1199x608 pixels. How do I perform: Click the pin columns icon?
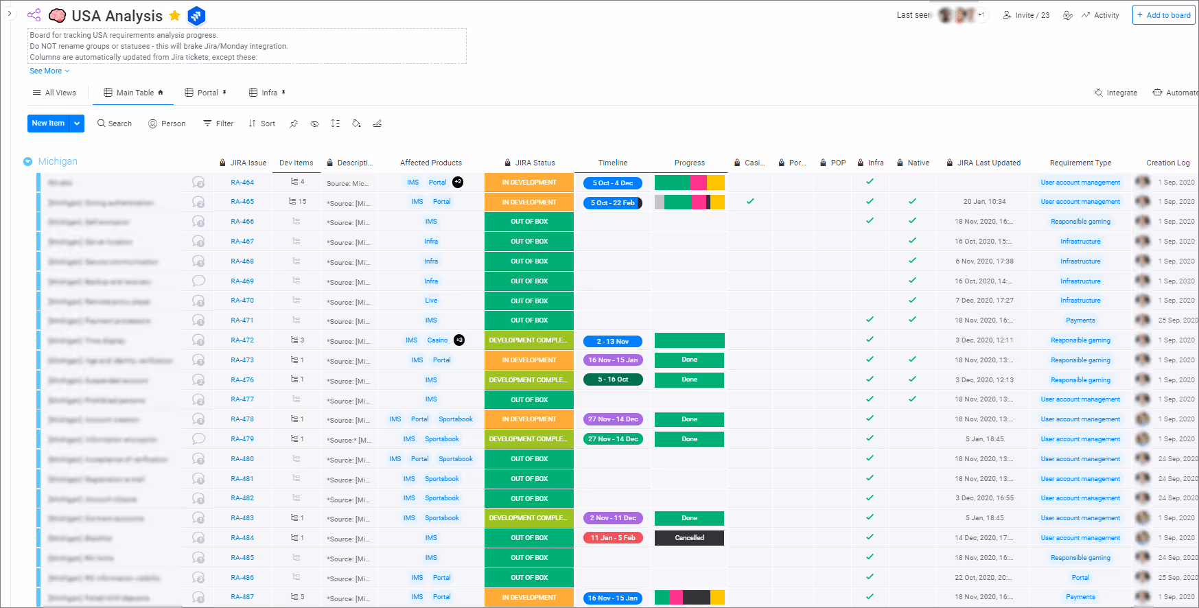[x=294, y=124]
